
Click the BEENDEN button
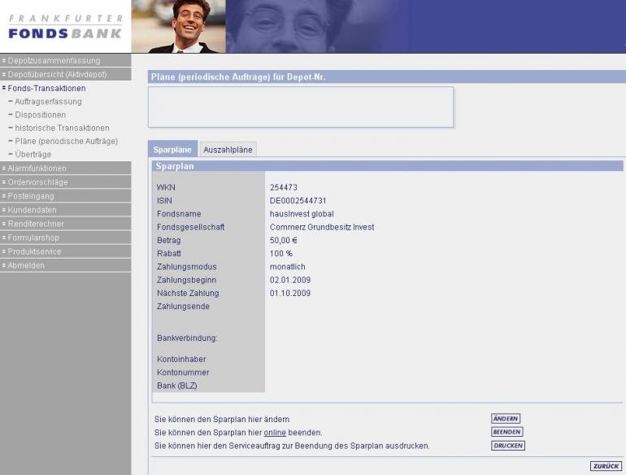[506, 432]
